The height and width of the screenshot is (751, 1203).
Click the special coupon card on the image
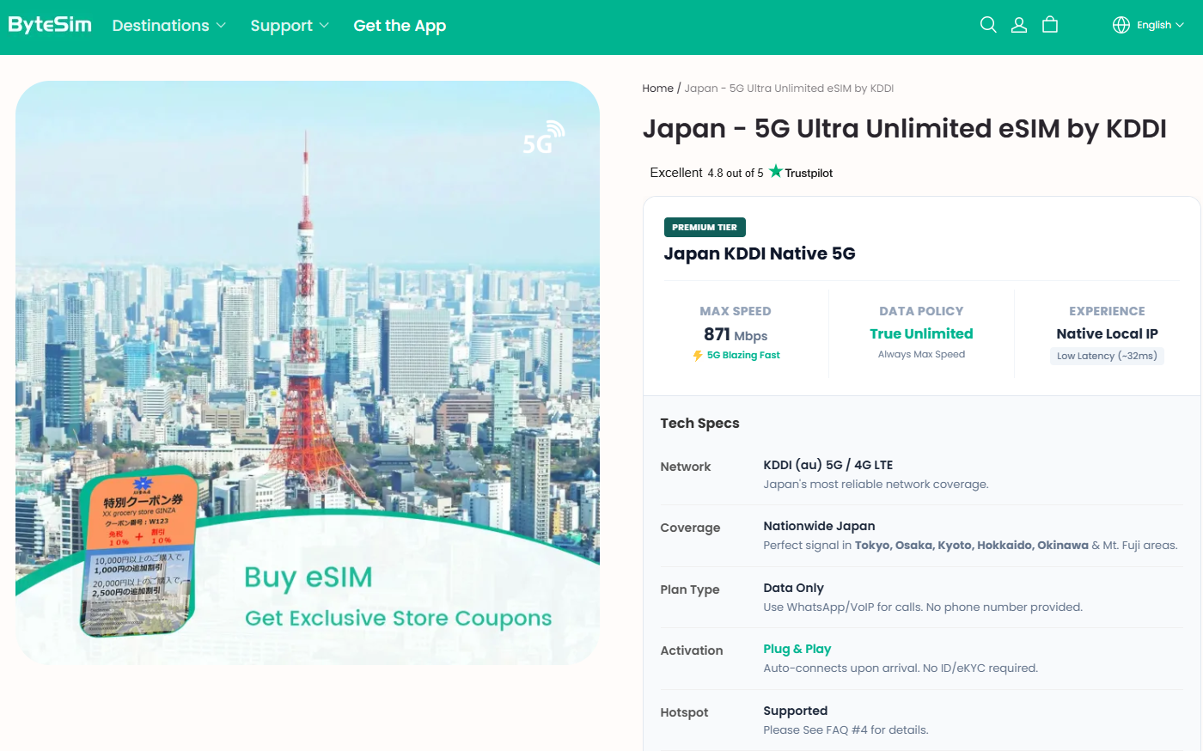[138, 551]
